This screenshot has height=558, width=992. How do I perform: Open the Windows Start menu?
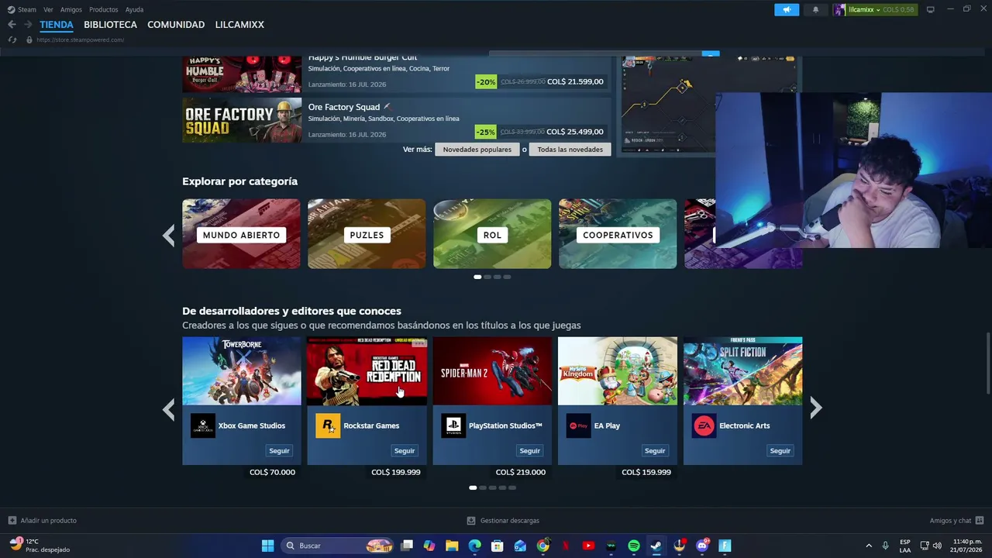click(x=267, y=546)
